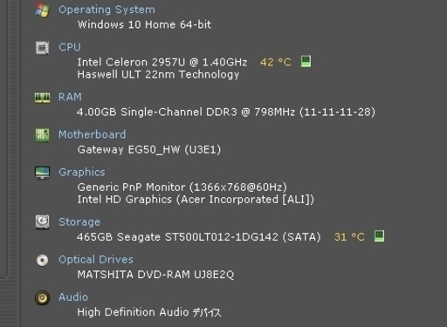Open the CPU section heading

point(70,47)
